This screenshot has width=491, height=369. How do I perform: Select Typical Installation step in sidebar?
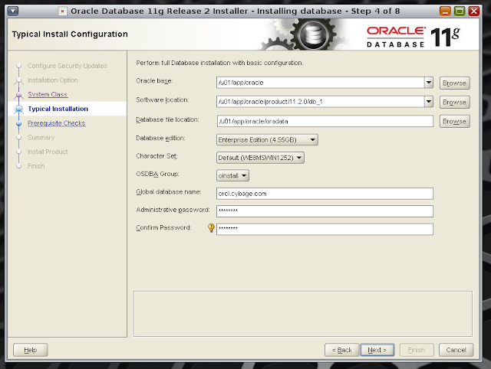point(58,109)
